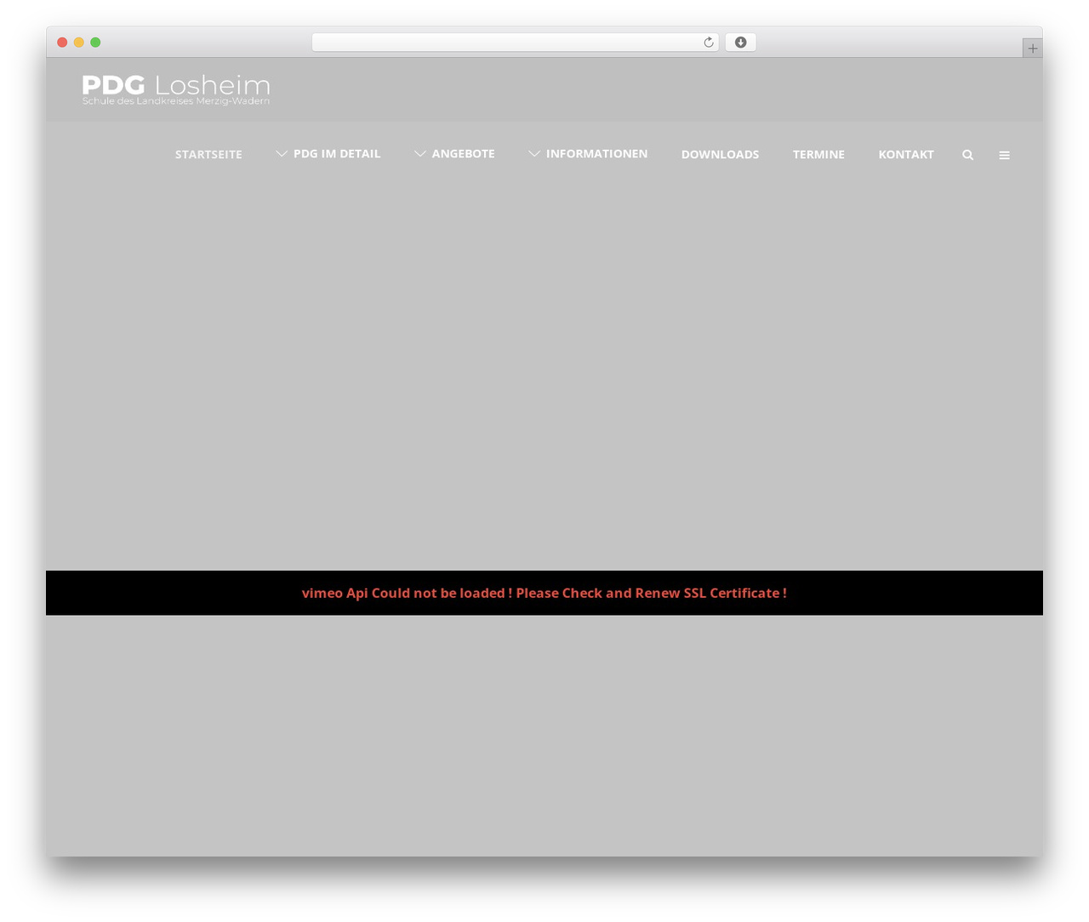Expand the Informationen chevron

[x=534, y=154]
